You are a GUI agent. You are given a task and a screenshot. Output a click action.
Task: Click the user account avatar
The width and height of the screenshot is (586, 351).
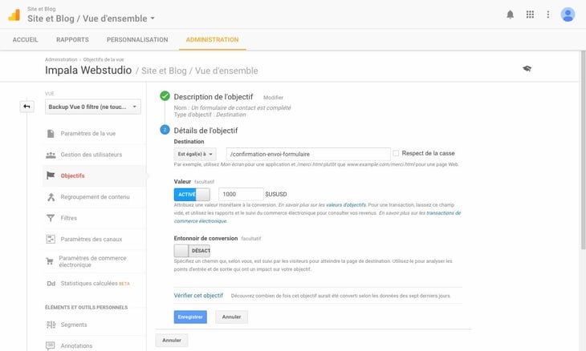click(x=568, y=14)
